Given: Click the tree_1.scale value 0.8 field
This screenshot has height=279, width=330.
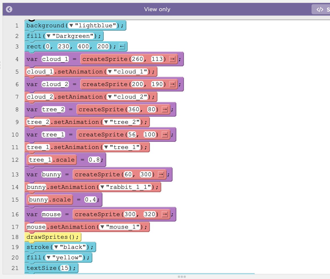Looking at the screenshot, I should (94, 160).
